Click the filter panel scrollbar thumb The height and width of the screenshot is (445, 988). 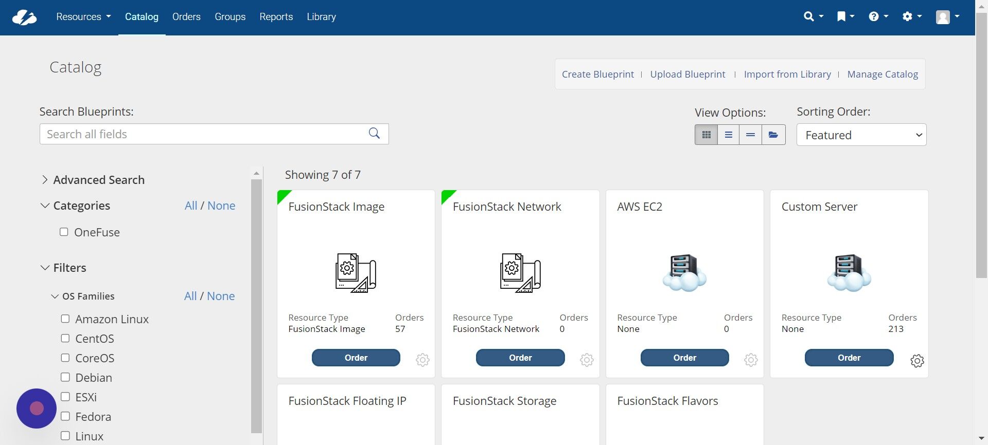coord(256,306)
